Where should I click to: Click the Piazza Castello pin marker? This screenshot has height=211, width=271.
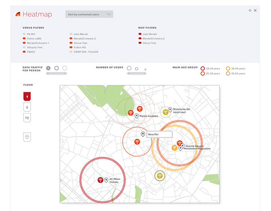tap(137, 116)
